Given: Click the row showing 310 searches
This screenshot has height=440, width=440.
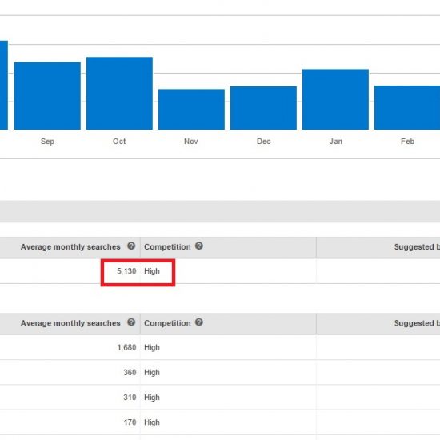Looking at the screenshot, I should (220, 398).
